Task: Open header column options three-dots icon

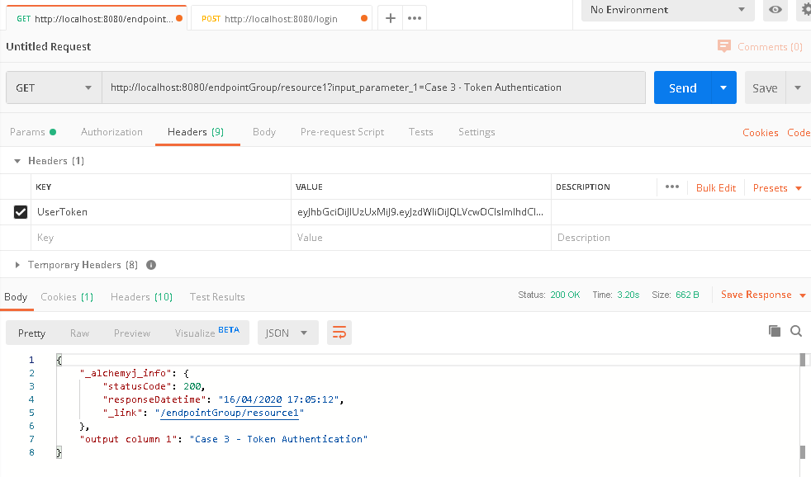Action: tap(671, 187)
